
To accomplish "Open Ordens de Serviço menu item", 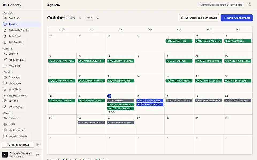I will (x=22, y=30).
